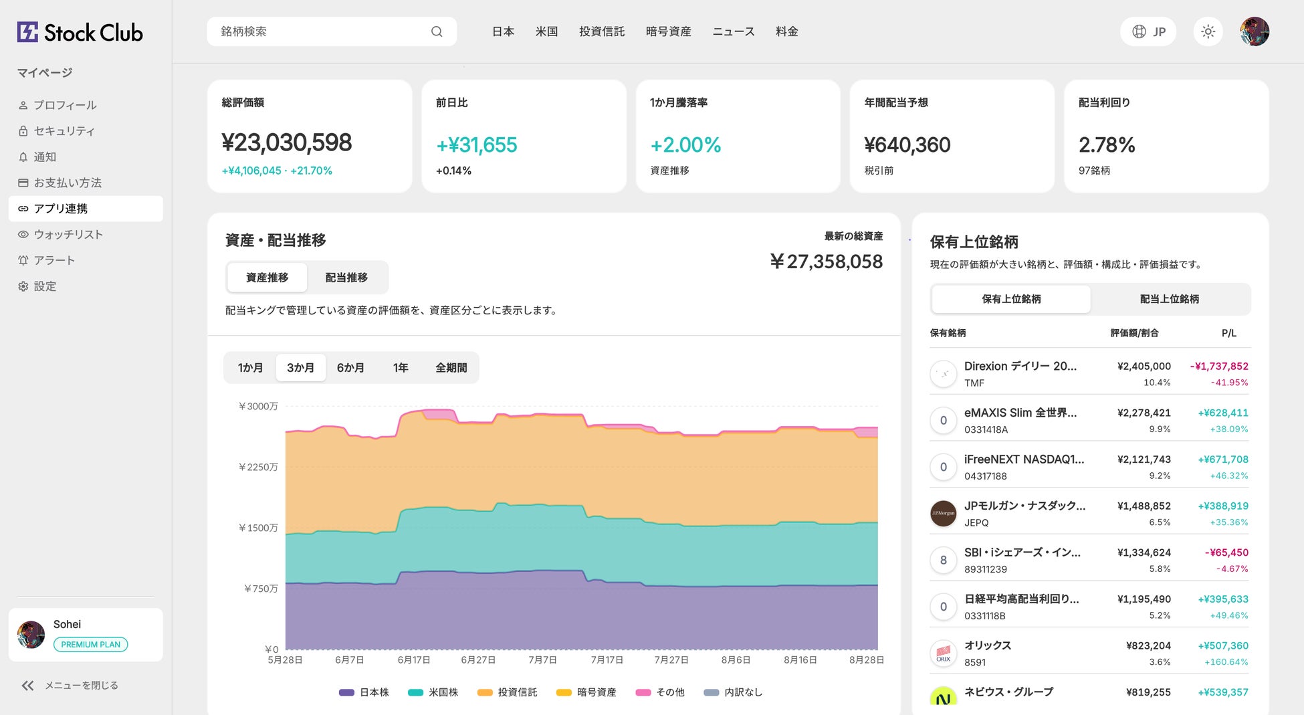Open the オリックス holding name
The image size is (1304, 715).
[988, 645]
